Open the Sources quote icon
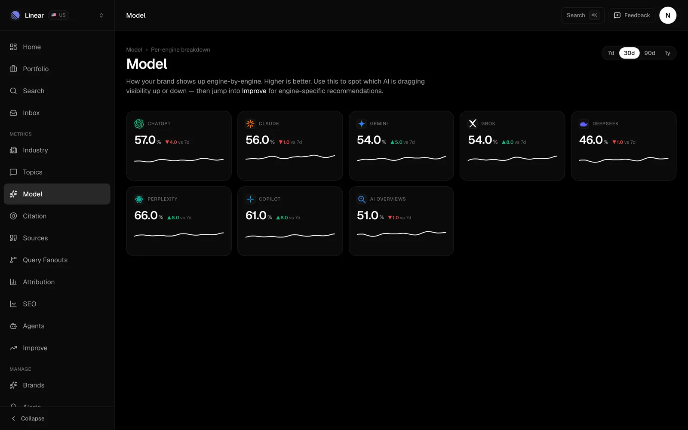 click(x=13, y=238)
